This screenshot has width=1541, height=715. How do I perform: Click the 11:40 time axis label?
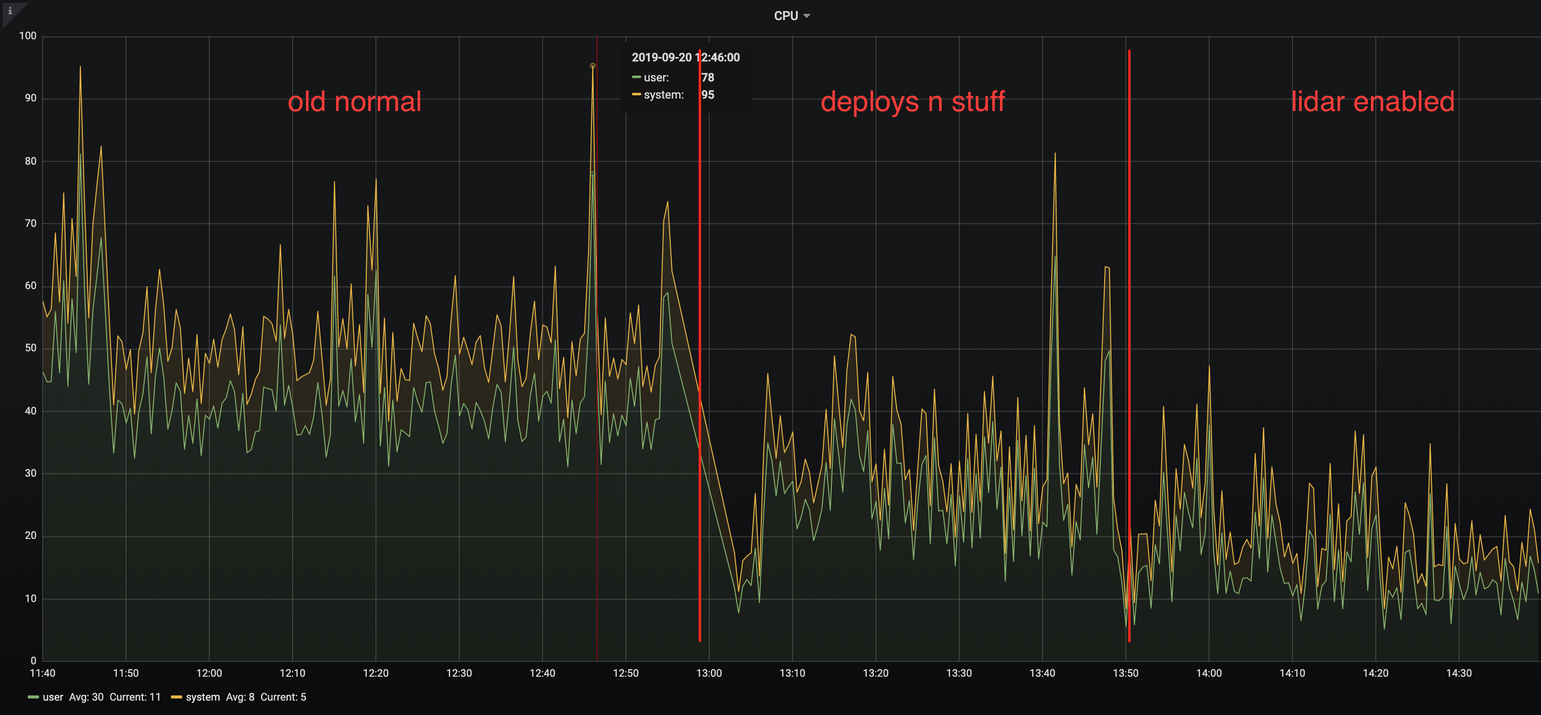tap(43, 673)
